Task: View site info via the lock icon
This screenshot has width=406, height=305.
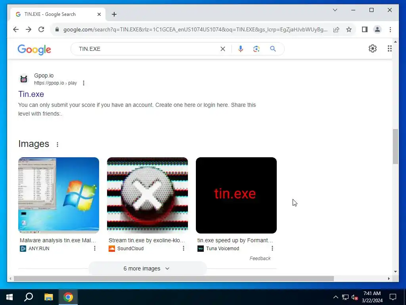Action: pyautogui.click(x=57, y=29)
